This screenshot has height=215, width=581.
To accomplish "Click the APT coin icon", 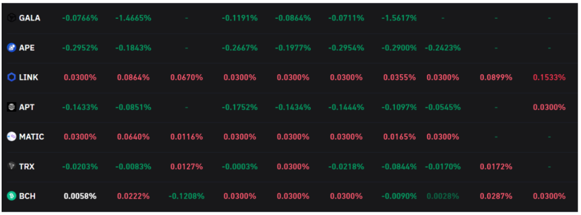I will (11, 107).
